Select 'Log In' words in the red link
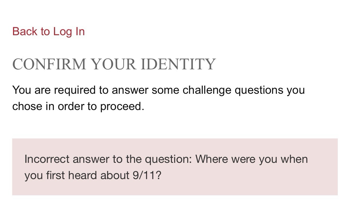The image size is (350, 220). tap(69, 31)
